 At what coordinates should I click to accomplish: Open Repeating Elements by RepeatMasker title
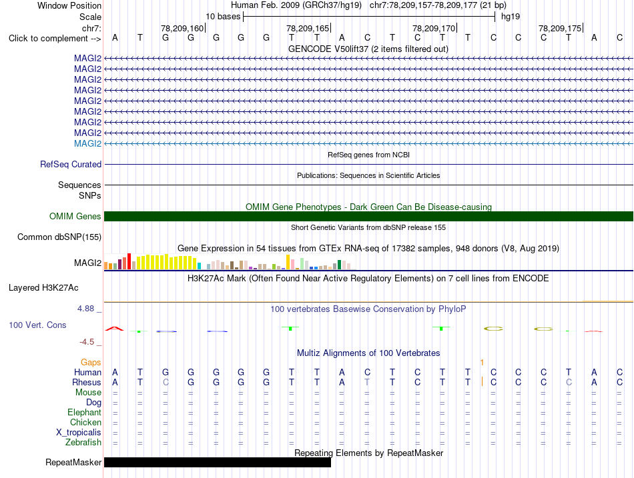(x=368, y=453)
